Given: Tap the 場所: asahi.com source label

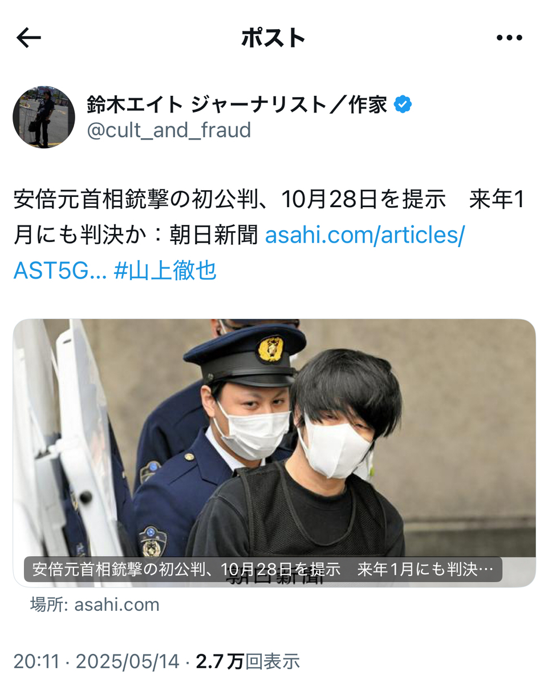Looking at the screenshot, I should point(95,605).
